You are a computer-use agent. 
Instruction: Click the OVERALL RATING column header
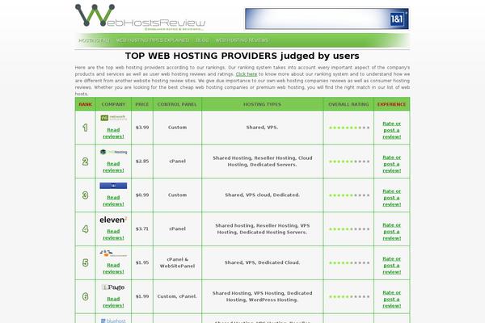click(348, 104)
